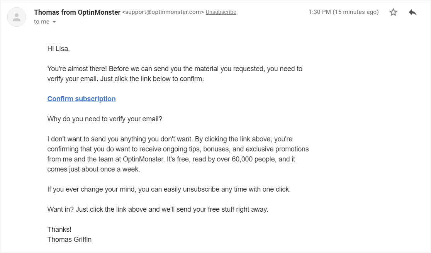Open the Confirm subscription link
This screenshot has width=431, height=253.
81,99
